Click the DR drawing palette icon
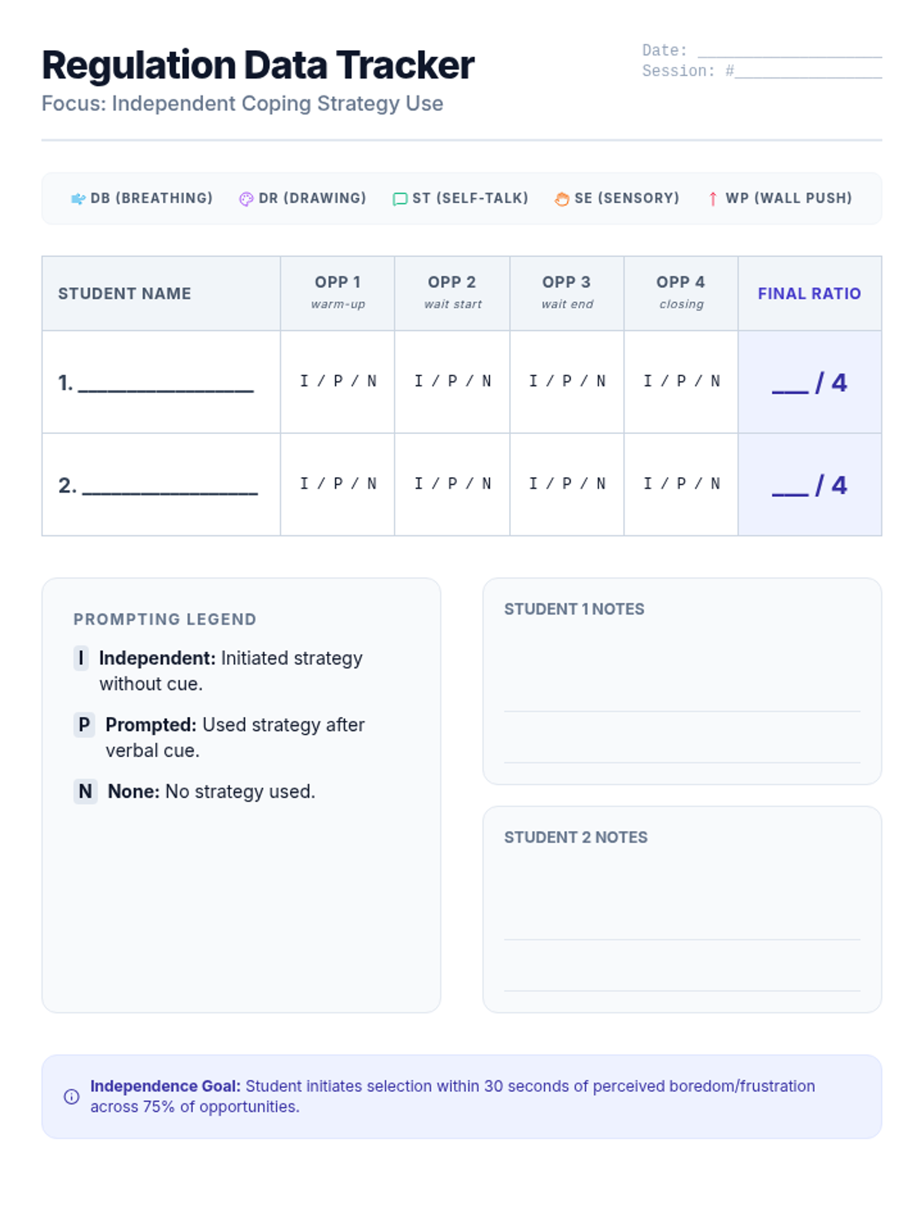 coord(246,199)
